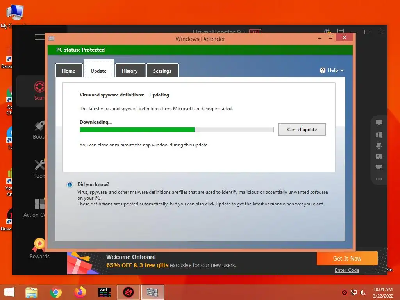Click the globe icon in Driver Booster title bar
The image size is (400, 300).
point(327,32)
